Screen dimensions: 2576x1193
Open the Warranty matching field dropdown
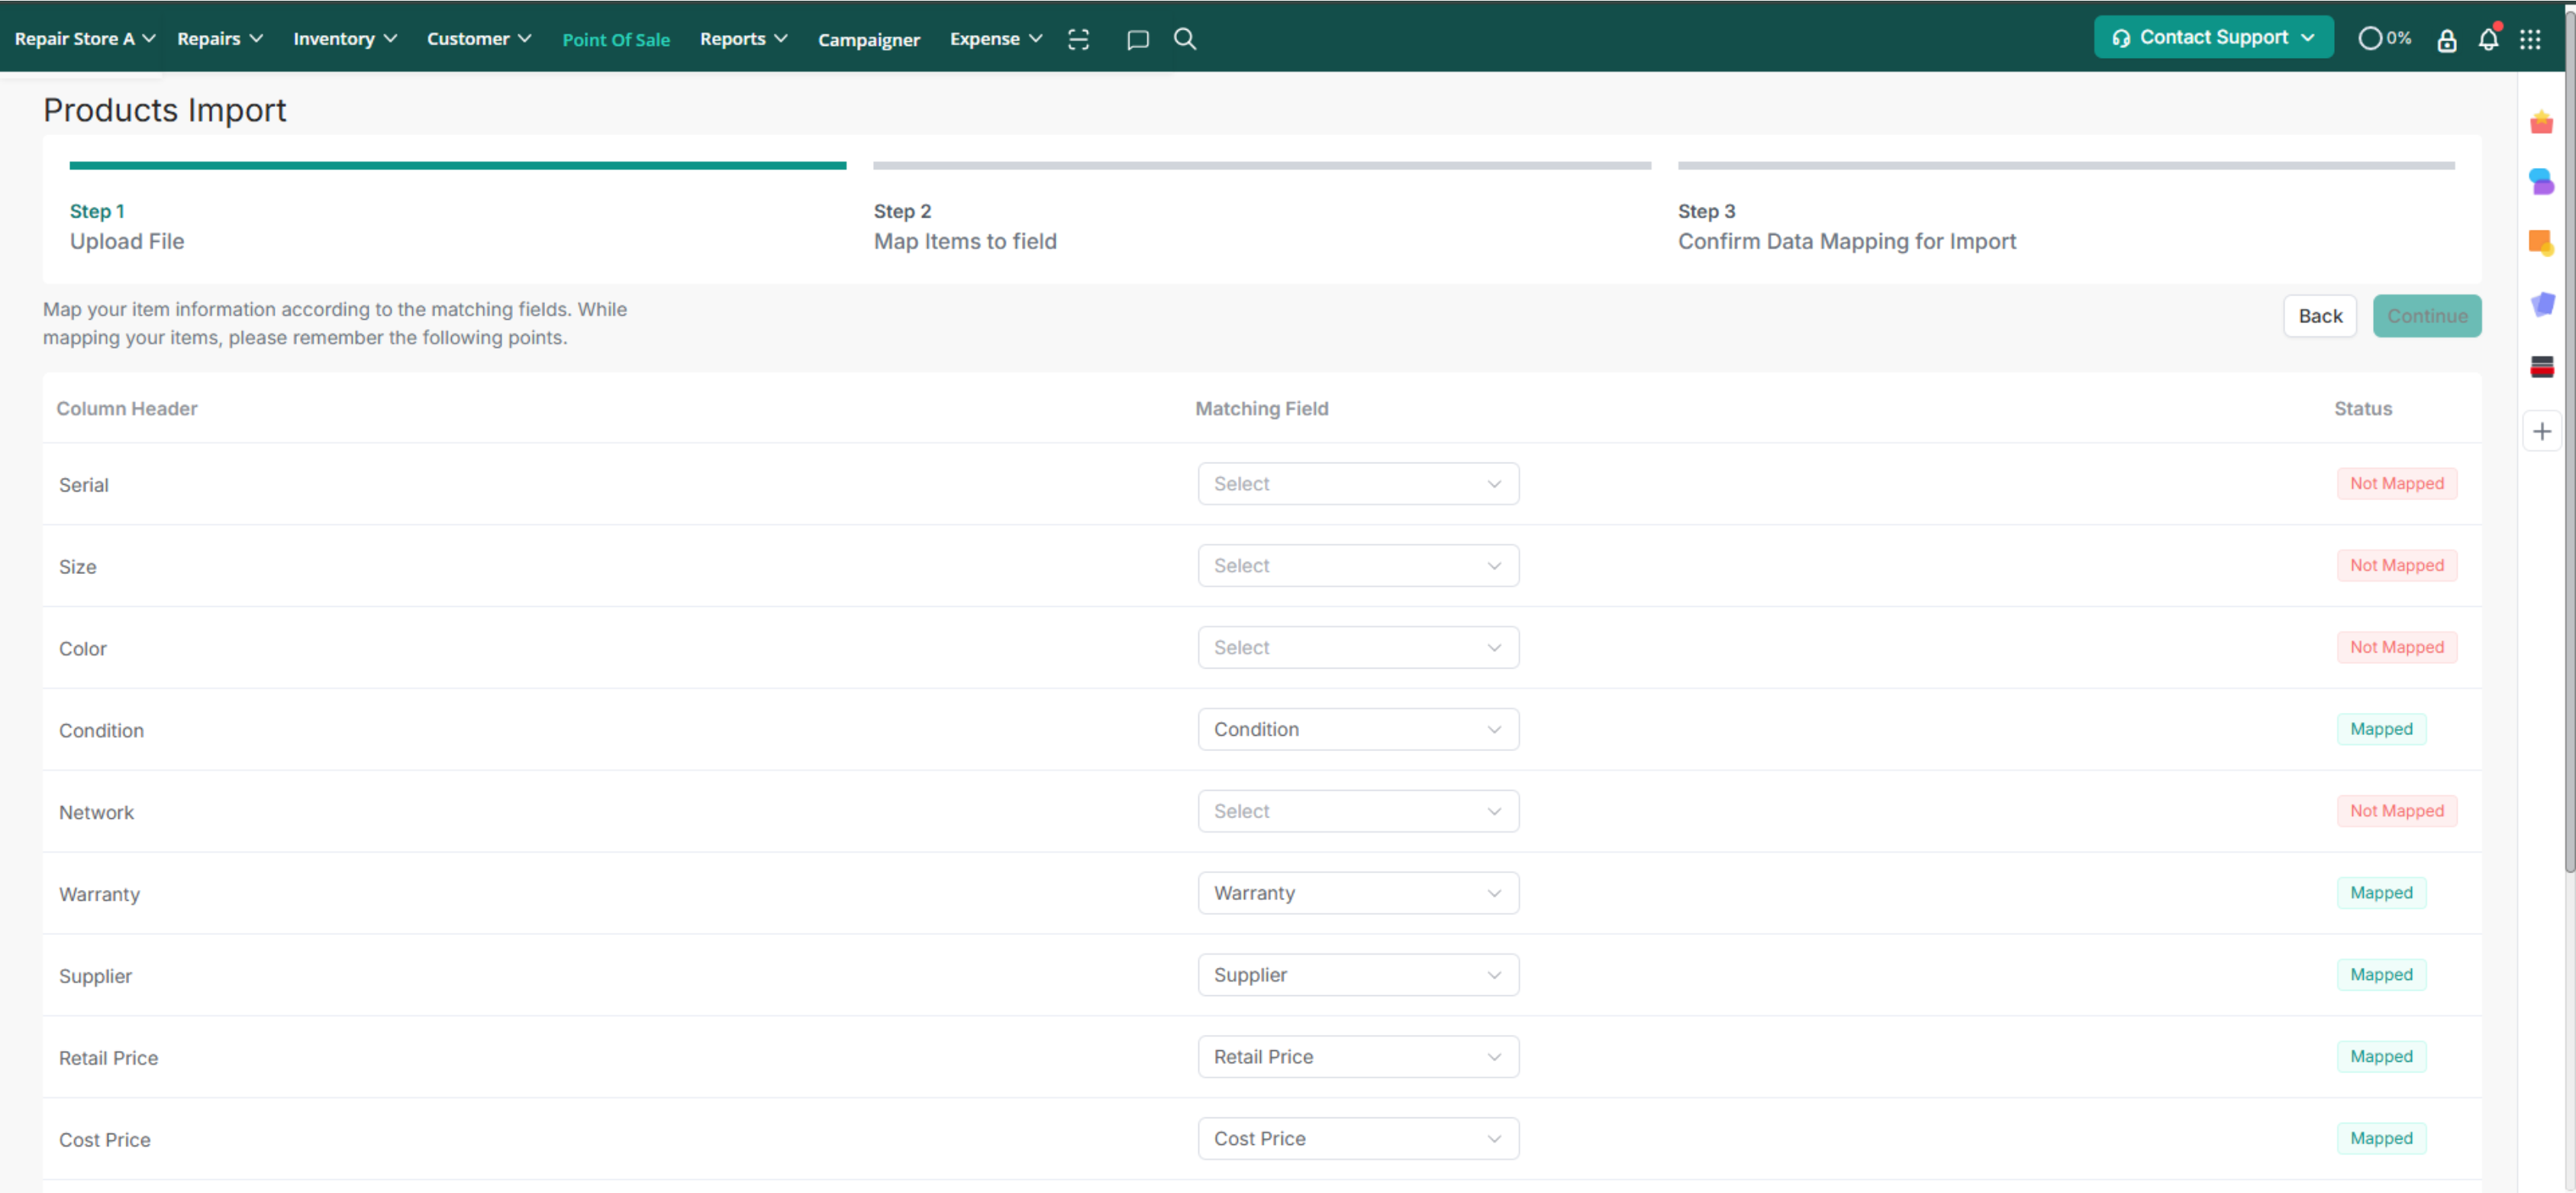click(1358, 894)
